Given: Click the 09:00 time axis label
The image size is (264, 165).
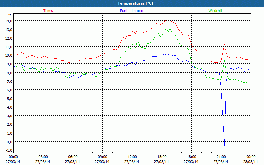Looking at the screenshot, I should pos(102,157).
